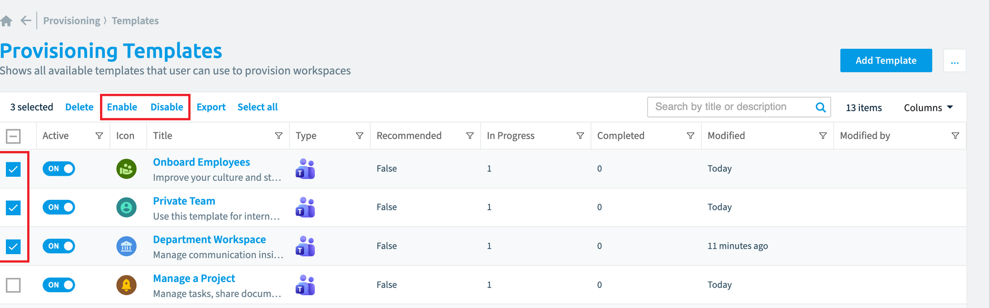Click the Add Template button
Image resolution: width=990 pixels, height=308 pixels.
(x=886, y=61)
